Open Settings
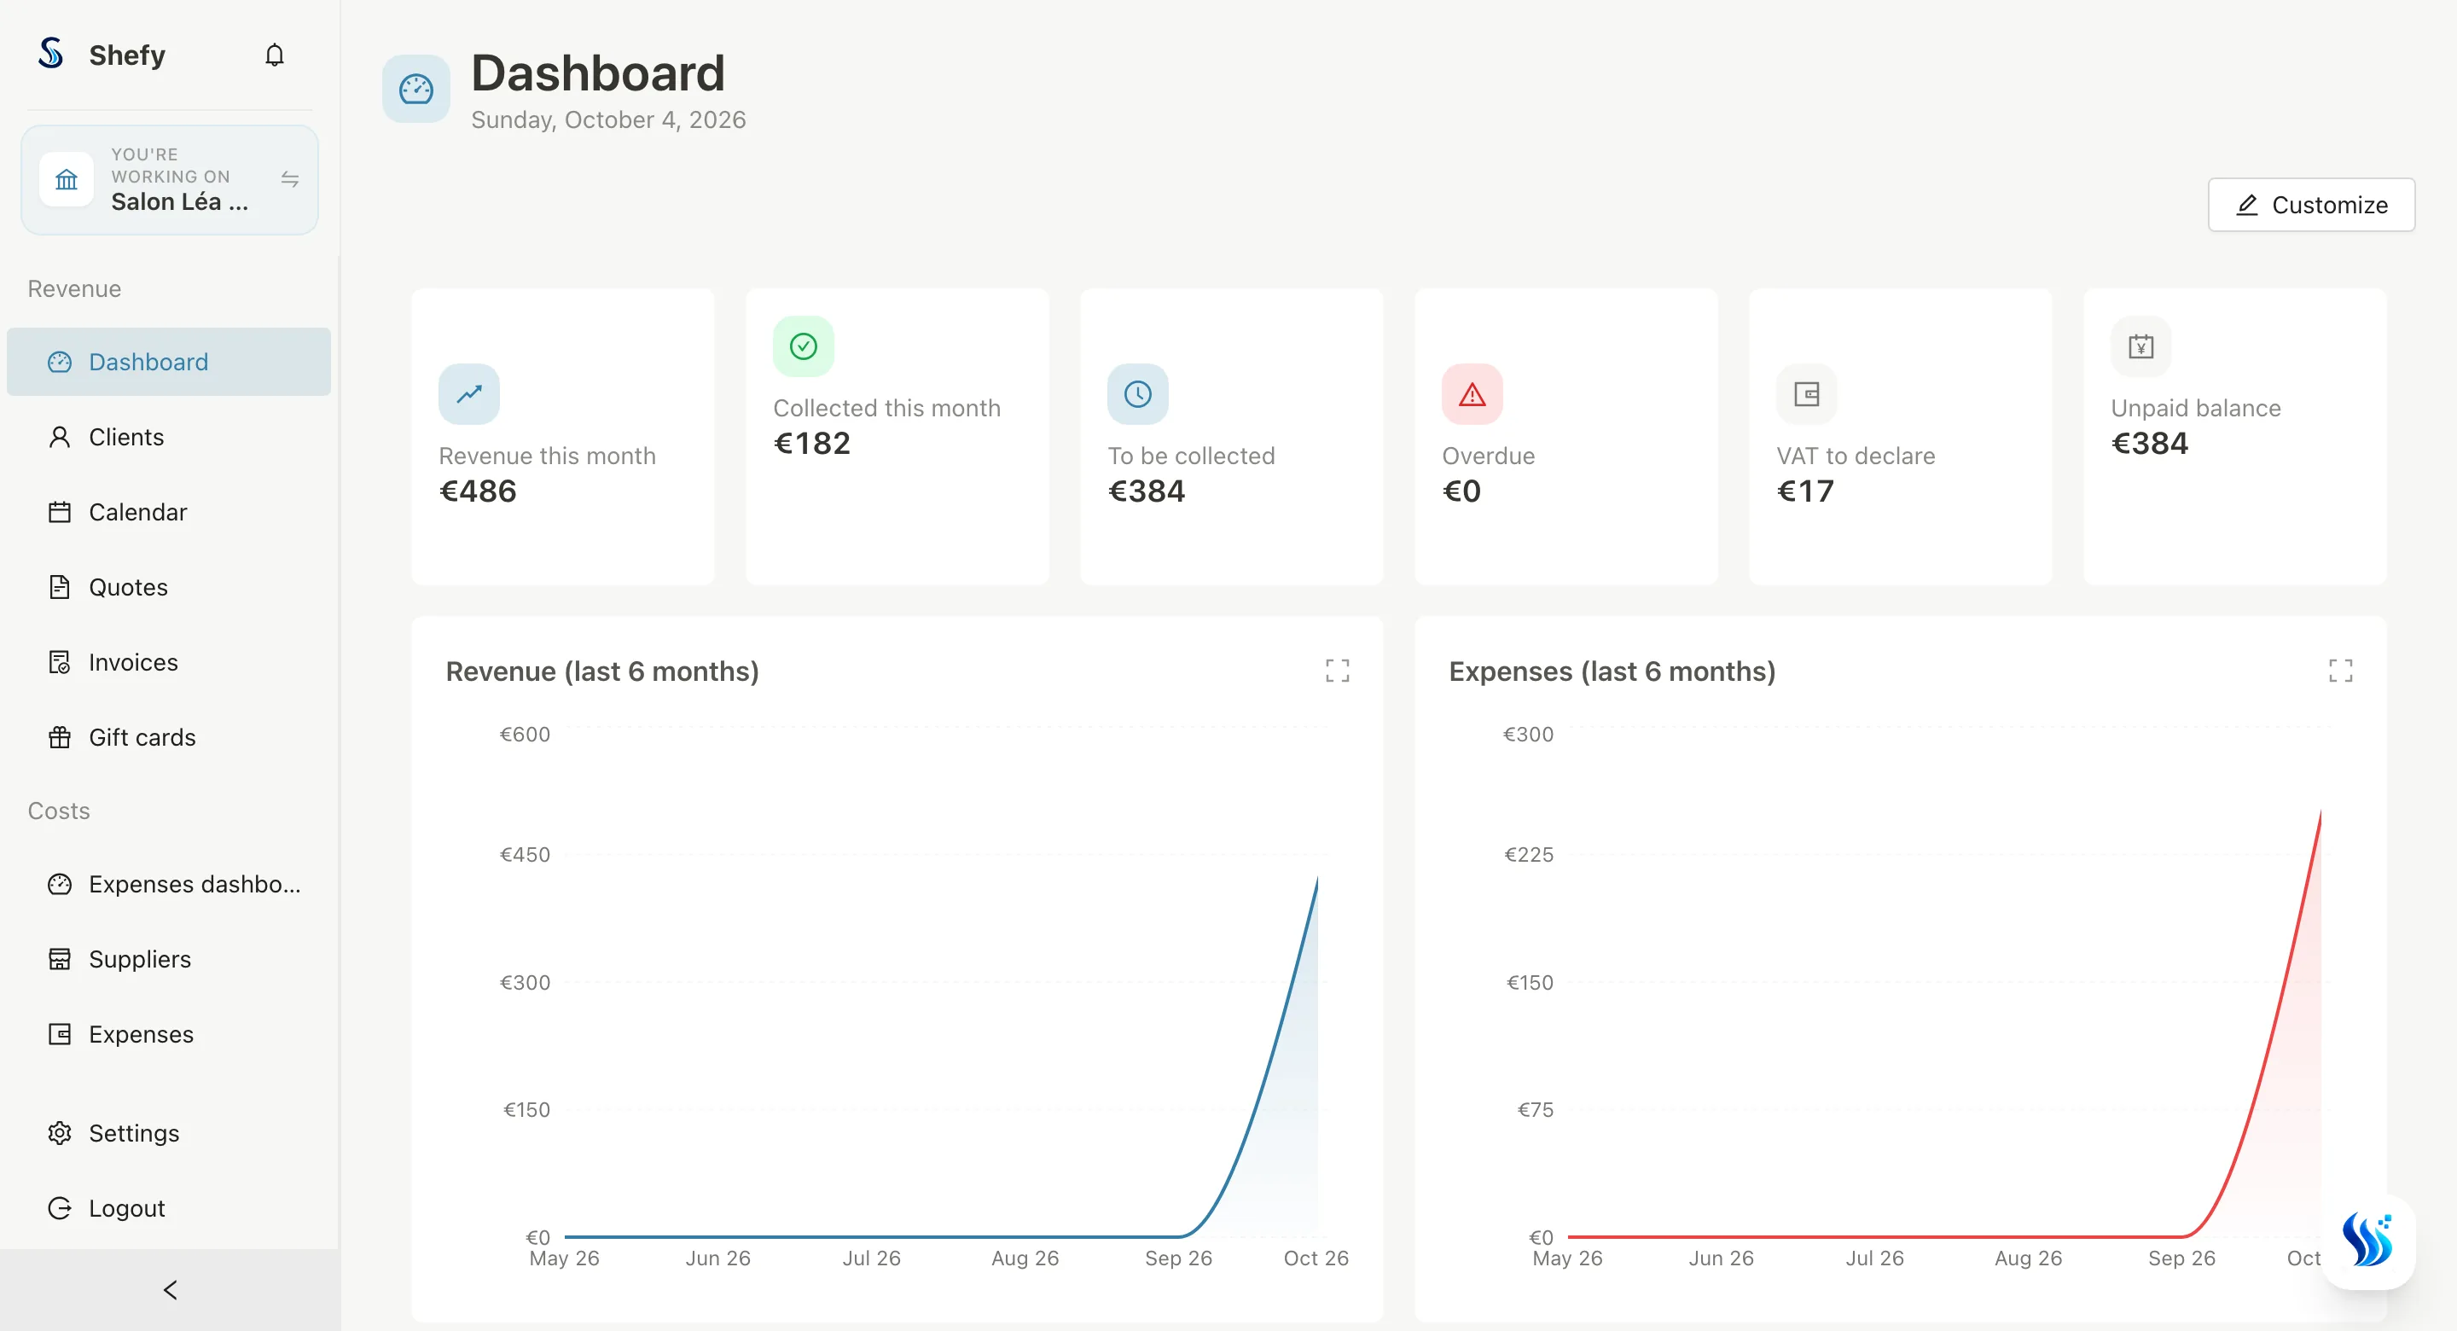Viewport: 2457px width, 1331px height. 169,1134
